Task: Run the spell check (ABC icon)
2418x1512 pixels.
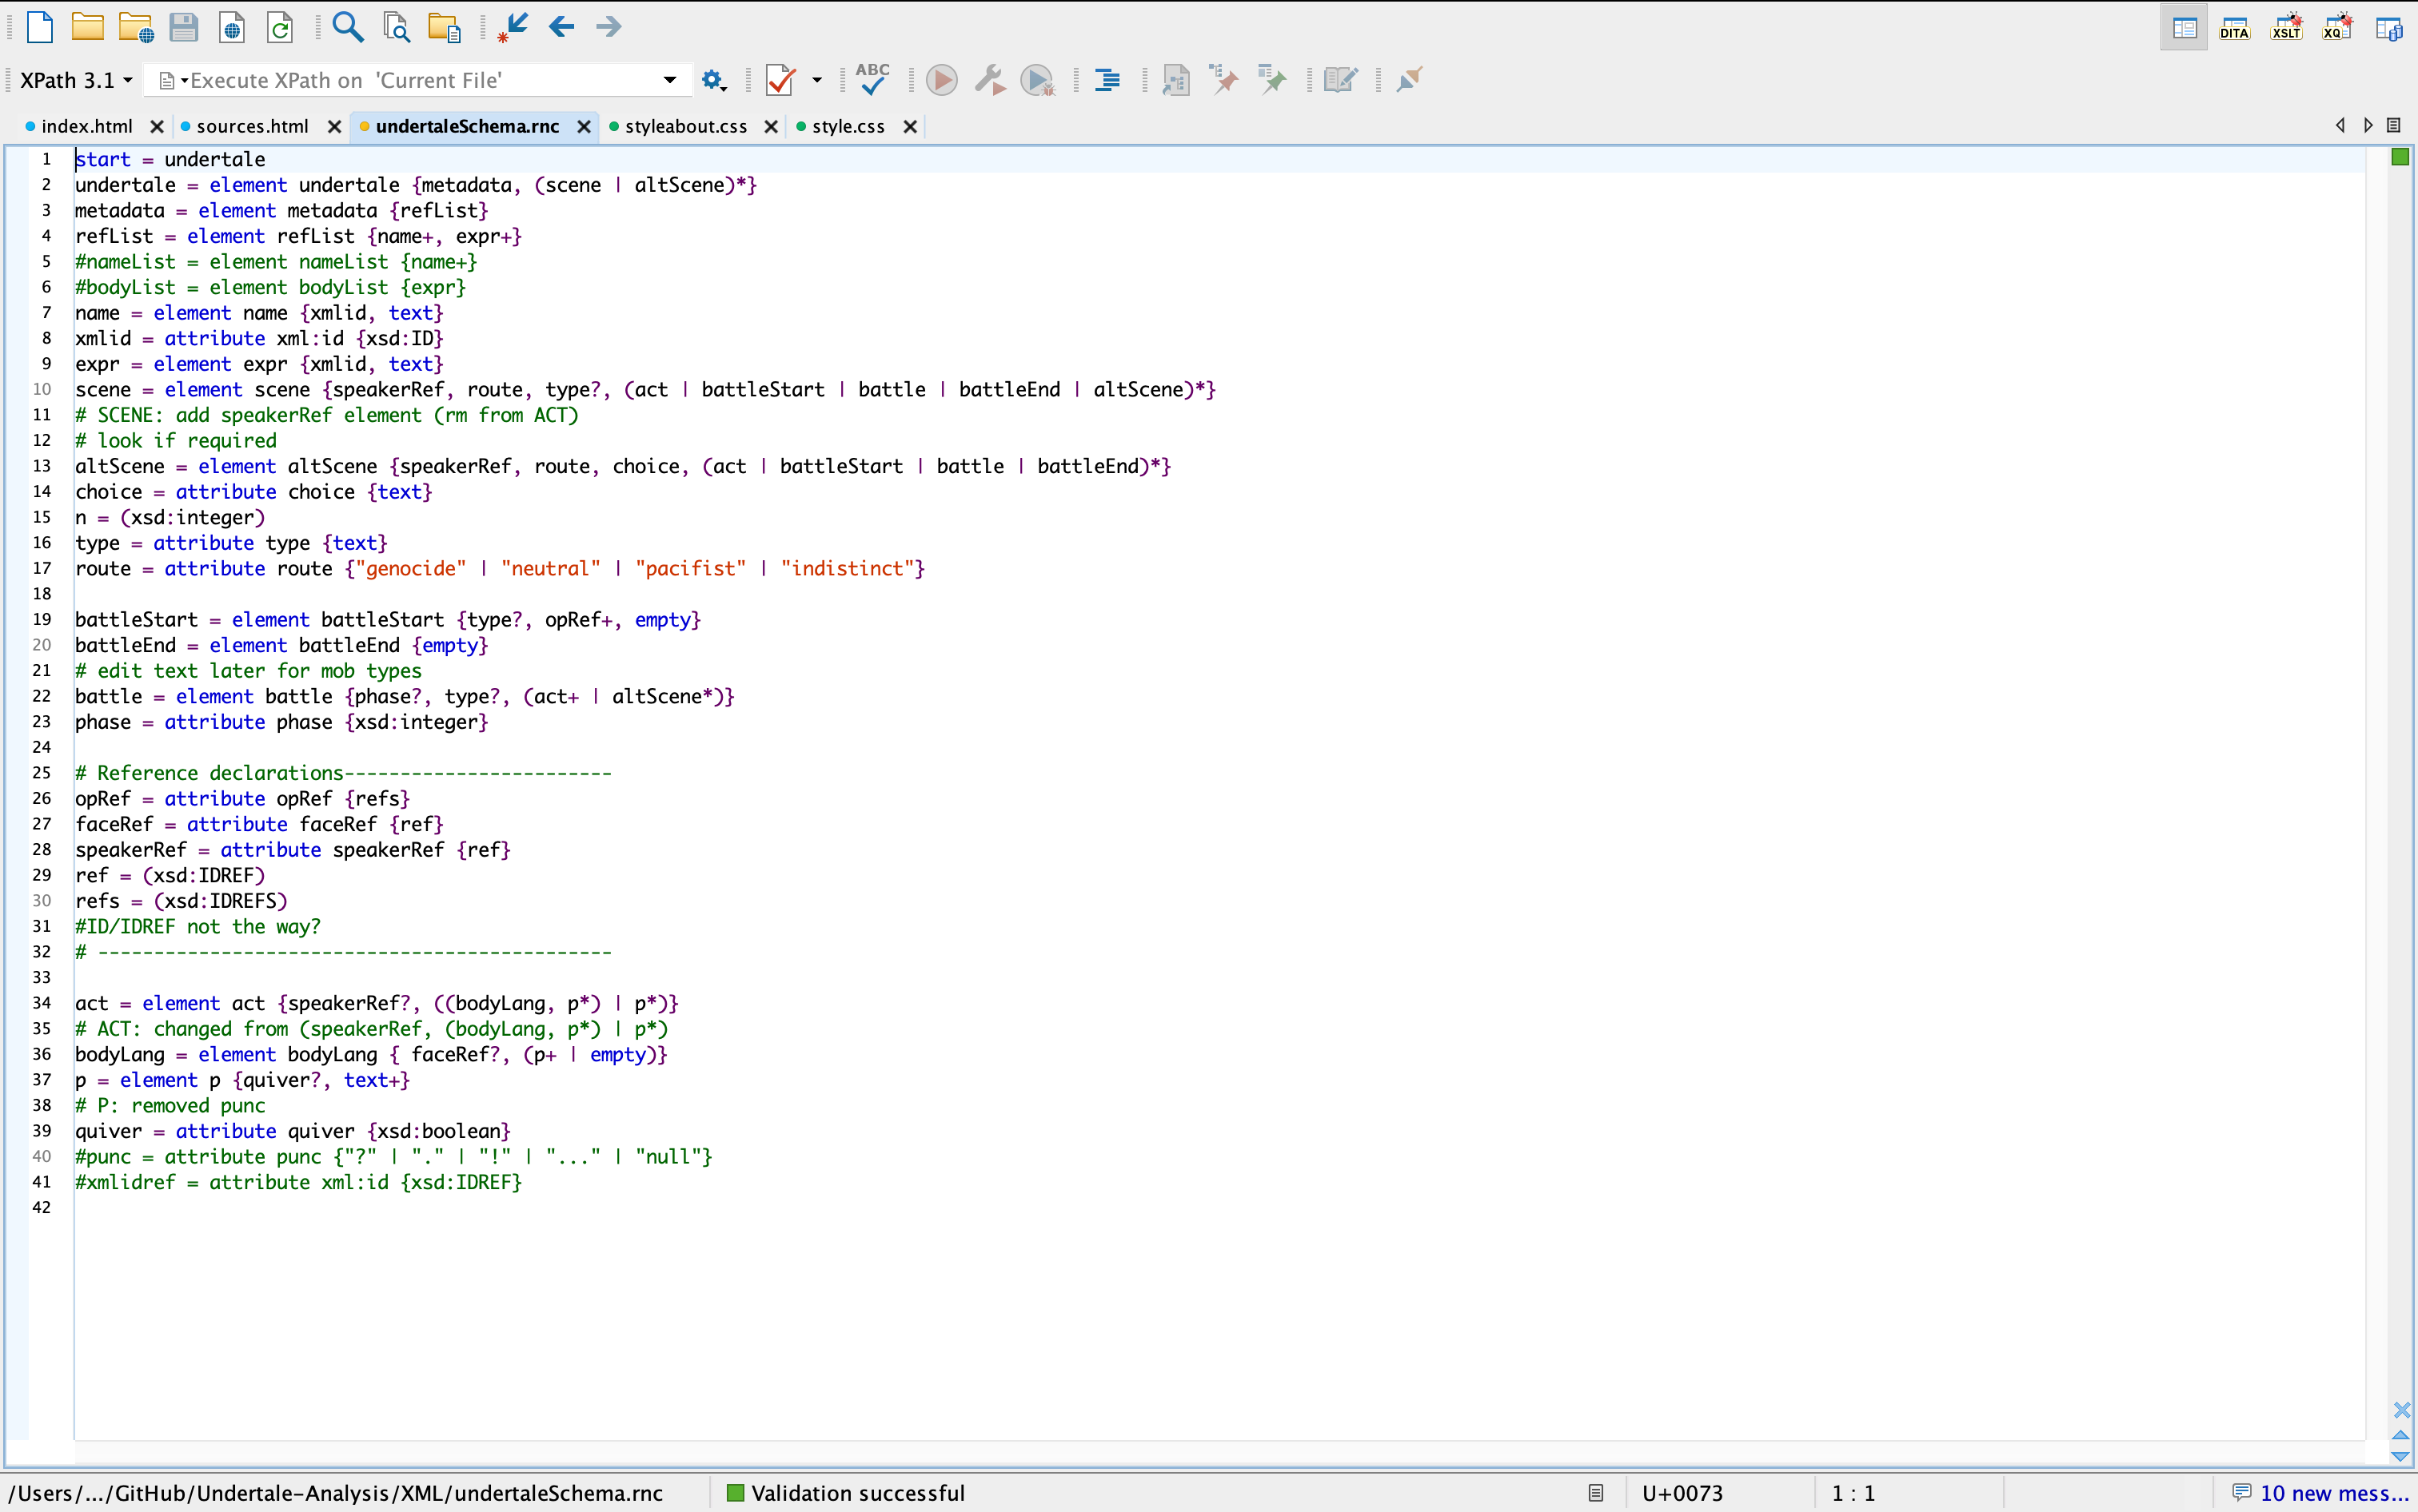Action: coord(872,79)
